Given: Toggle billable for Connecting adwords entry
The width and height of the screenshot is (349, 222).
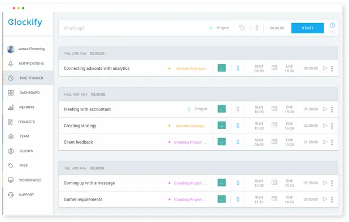Looking at the screenshot, I should click(x=238, y=68).
